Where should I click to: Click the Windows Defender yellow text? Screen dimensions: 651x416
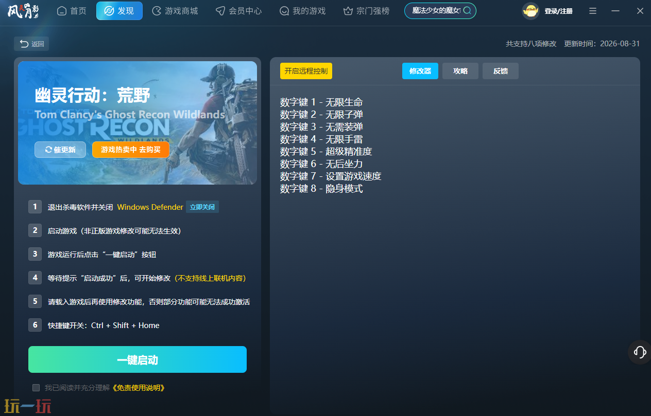tap(150, 207)
